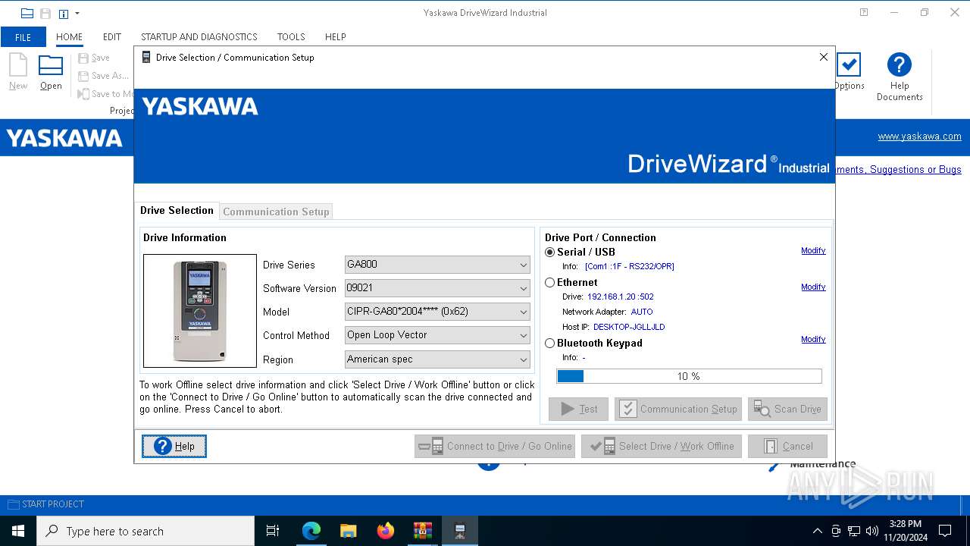
Task: Click the drive image thumbnail of GA800
Action: coord(200,311)
